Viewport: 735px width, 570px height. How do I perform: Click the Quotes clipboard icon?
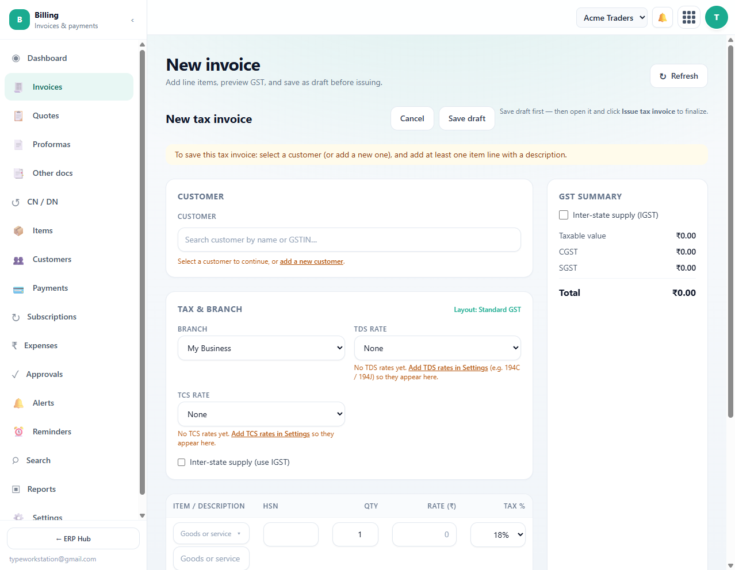[18, 116]
